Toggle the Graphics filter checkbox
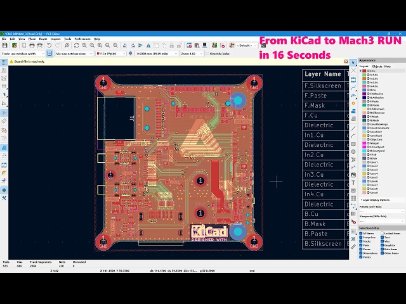Screen dimensions: 406x304 coord(382,245)
